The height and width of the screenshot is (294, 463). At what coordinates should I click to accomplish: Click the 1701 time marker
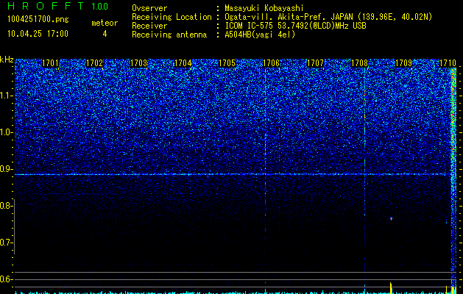click(50, 63)
